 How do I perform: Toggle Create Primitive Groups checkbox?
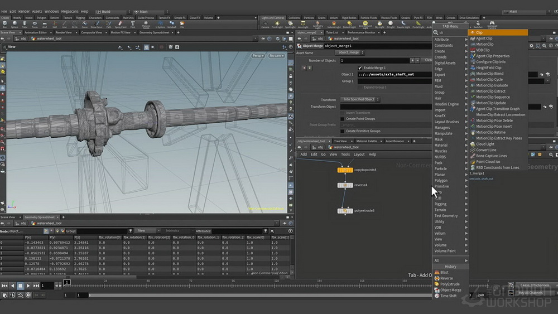pyautogui.click(x=343, y=131)
